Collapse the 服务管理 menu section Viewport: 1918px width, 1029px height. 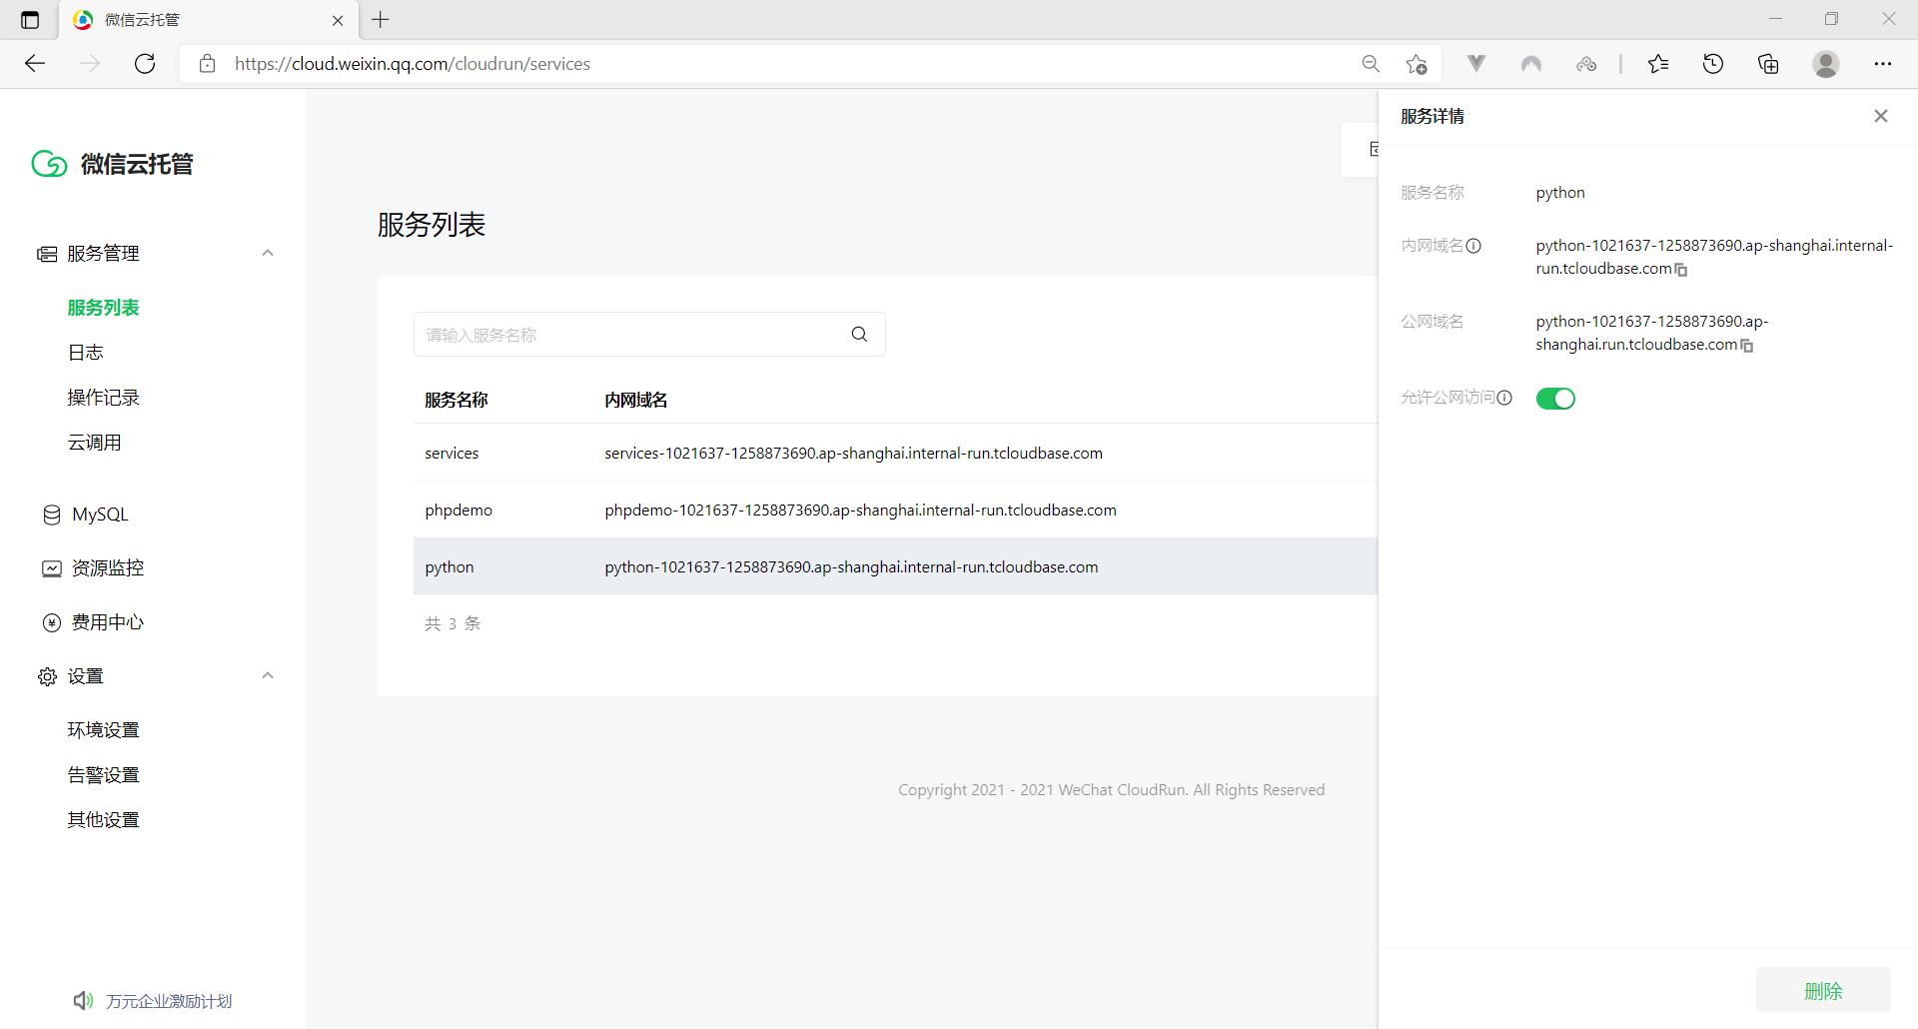coord(268,254)
